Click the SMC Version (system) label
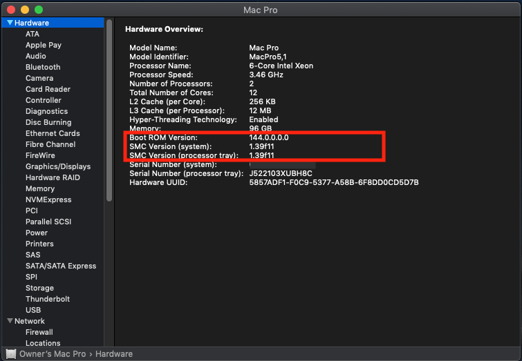 (171, 146)
